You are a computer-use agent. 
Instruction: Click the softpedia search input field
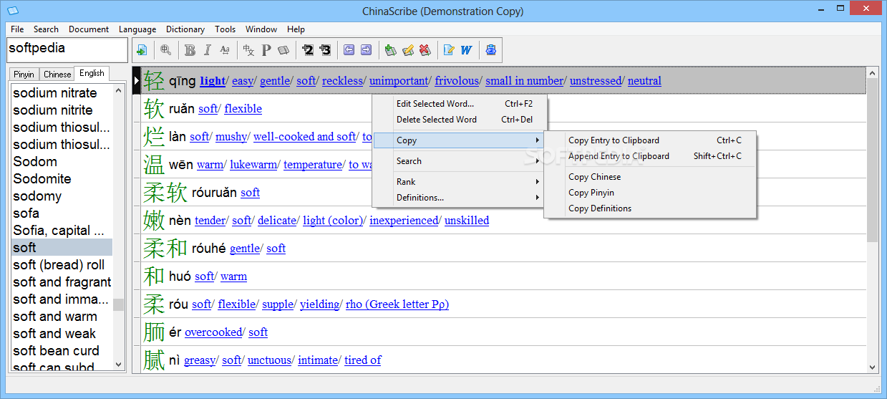pyautogui.click(x=67, y=49)
